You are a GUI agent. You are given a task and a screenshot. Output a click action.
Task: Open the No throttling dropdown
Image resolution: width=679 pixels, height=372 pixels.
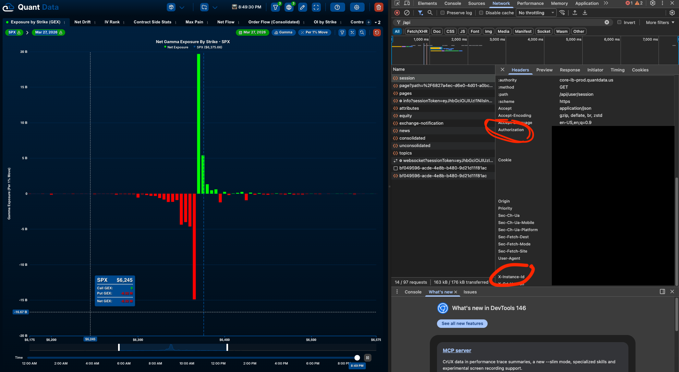(536, 13)
